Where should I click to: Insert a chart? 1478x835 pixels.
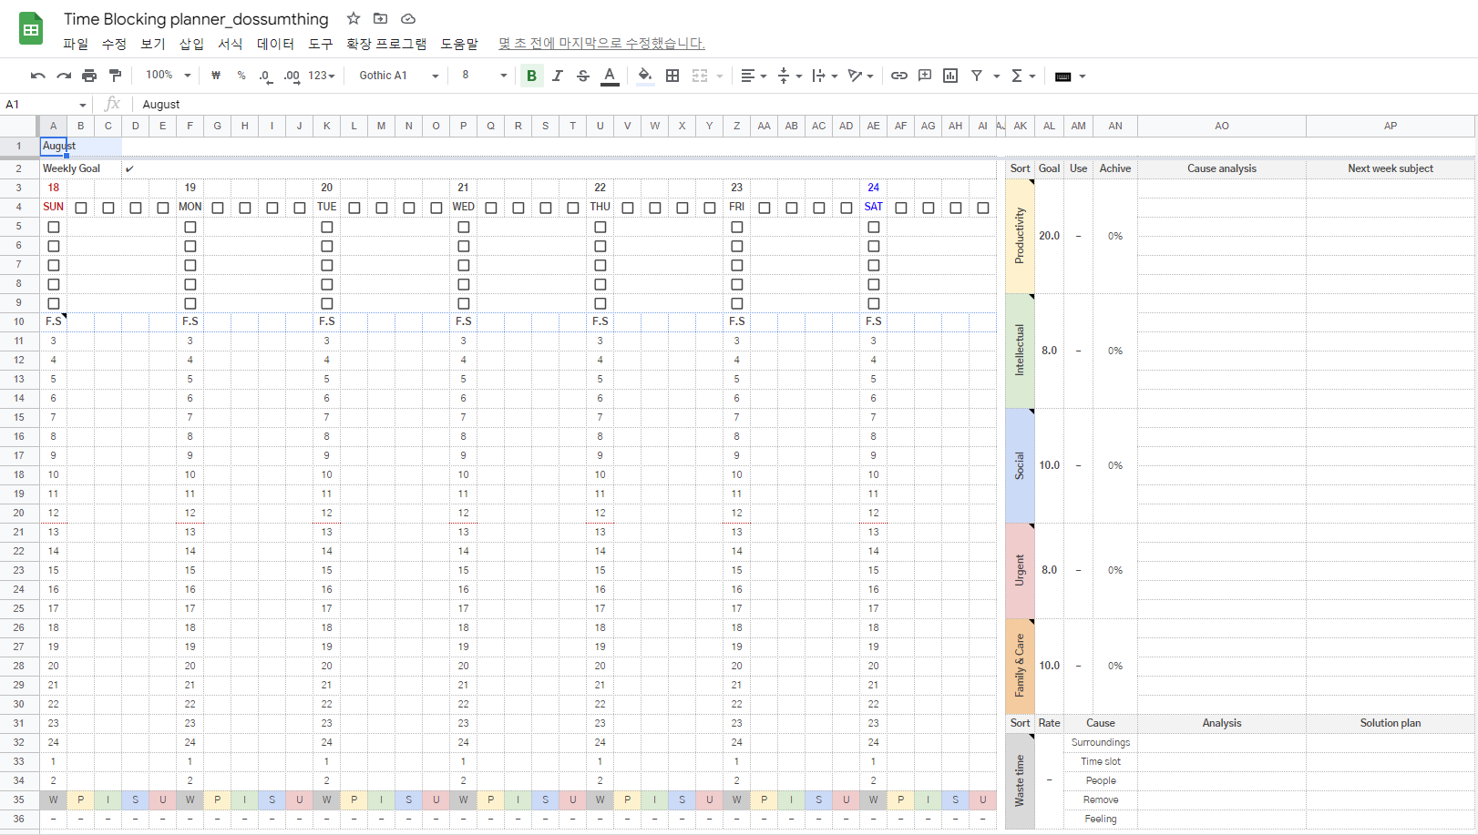click(x=950, y=76)
